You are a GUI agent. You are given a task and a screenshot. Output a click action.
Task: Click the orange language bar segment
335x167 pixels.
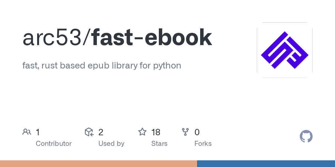tap(98, 164)
